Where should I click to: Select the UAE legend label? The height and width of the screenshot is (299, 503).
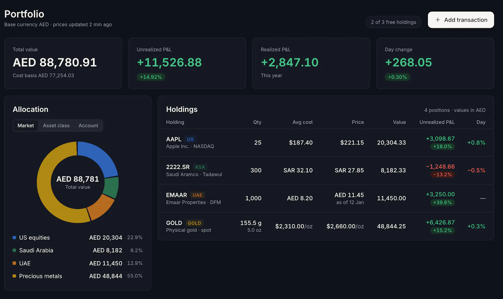click(x=25, y=263)
